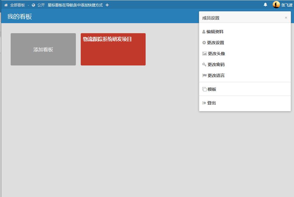The height and width of the screenshot is (197, 294).
Task: Select 编辑资料 from the member menu
Action: 215,32
